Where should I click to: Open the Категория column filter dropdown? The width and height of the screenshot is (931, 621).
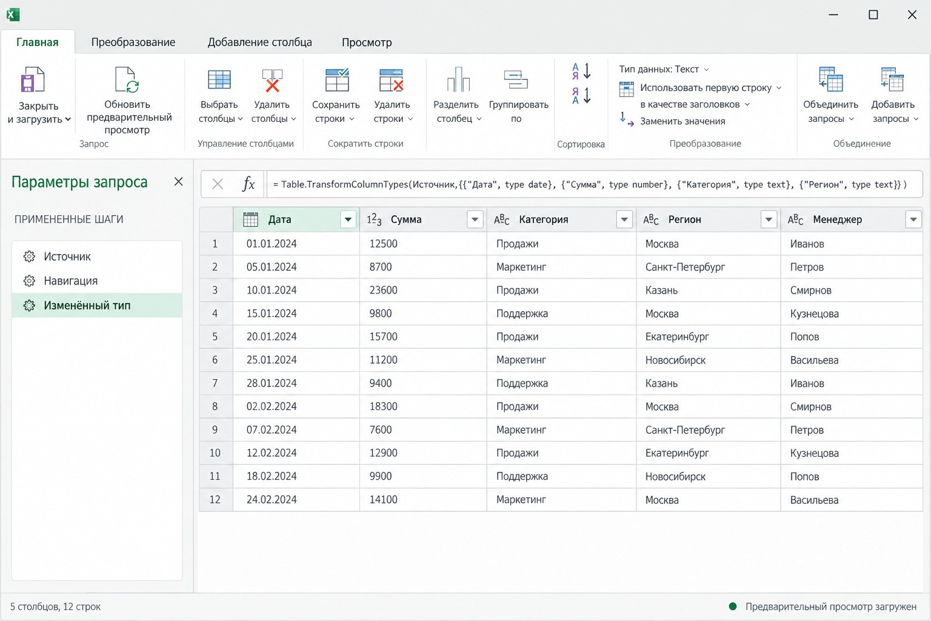624,220
